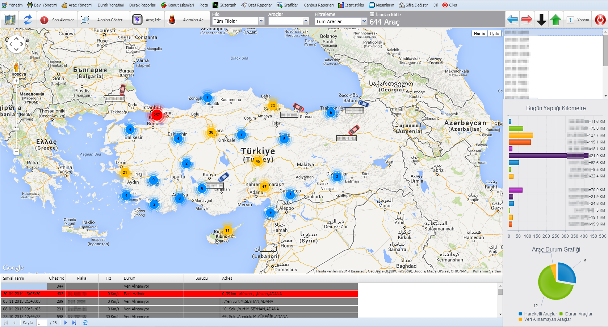Go to previous page icon
Image resolution: width=608 pixels, height=327 pixels.
[14, 323]
